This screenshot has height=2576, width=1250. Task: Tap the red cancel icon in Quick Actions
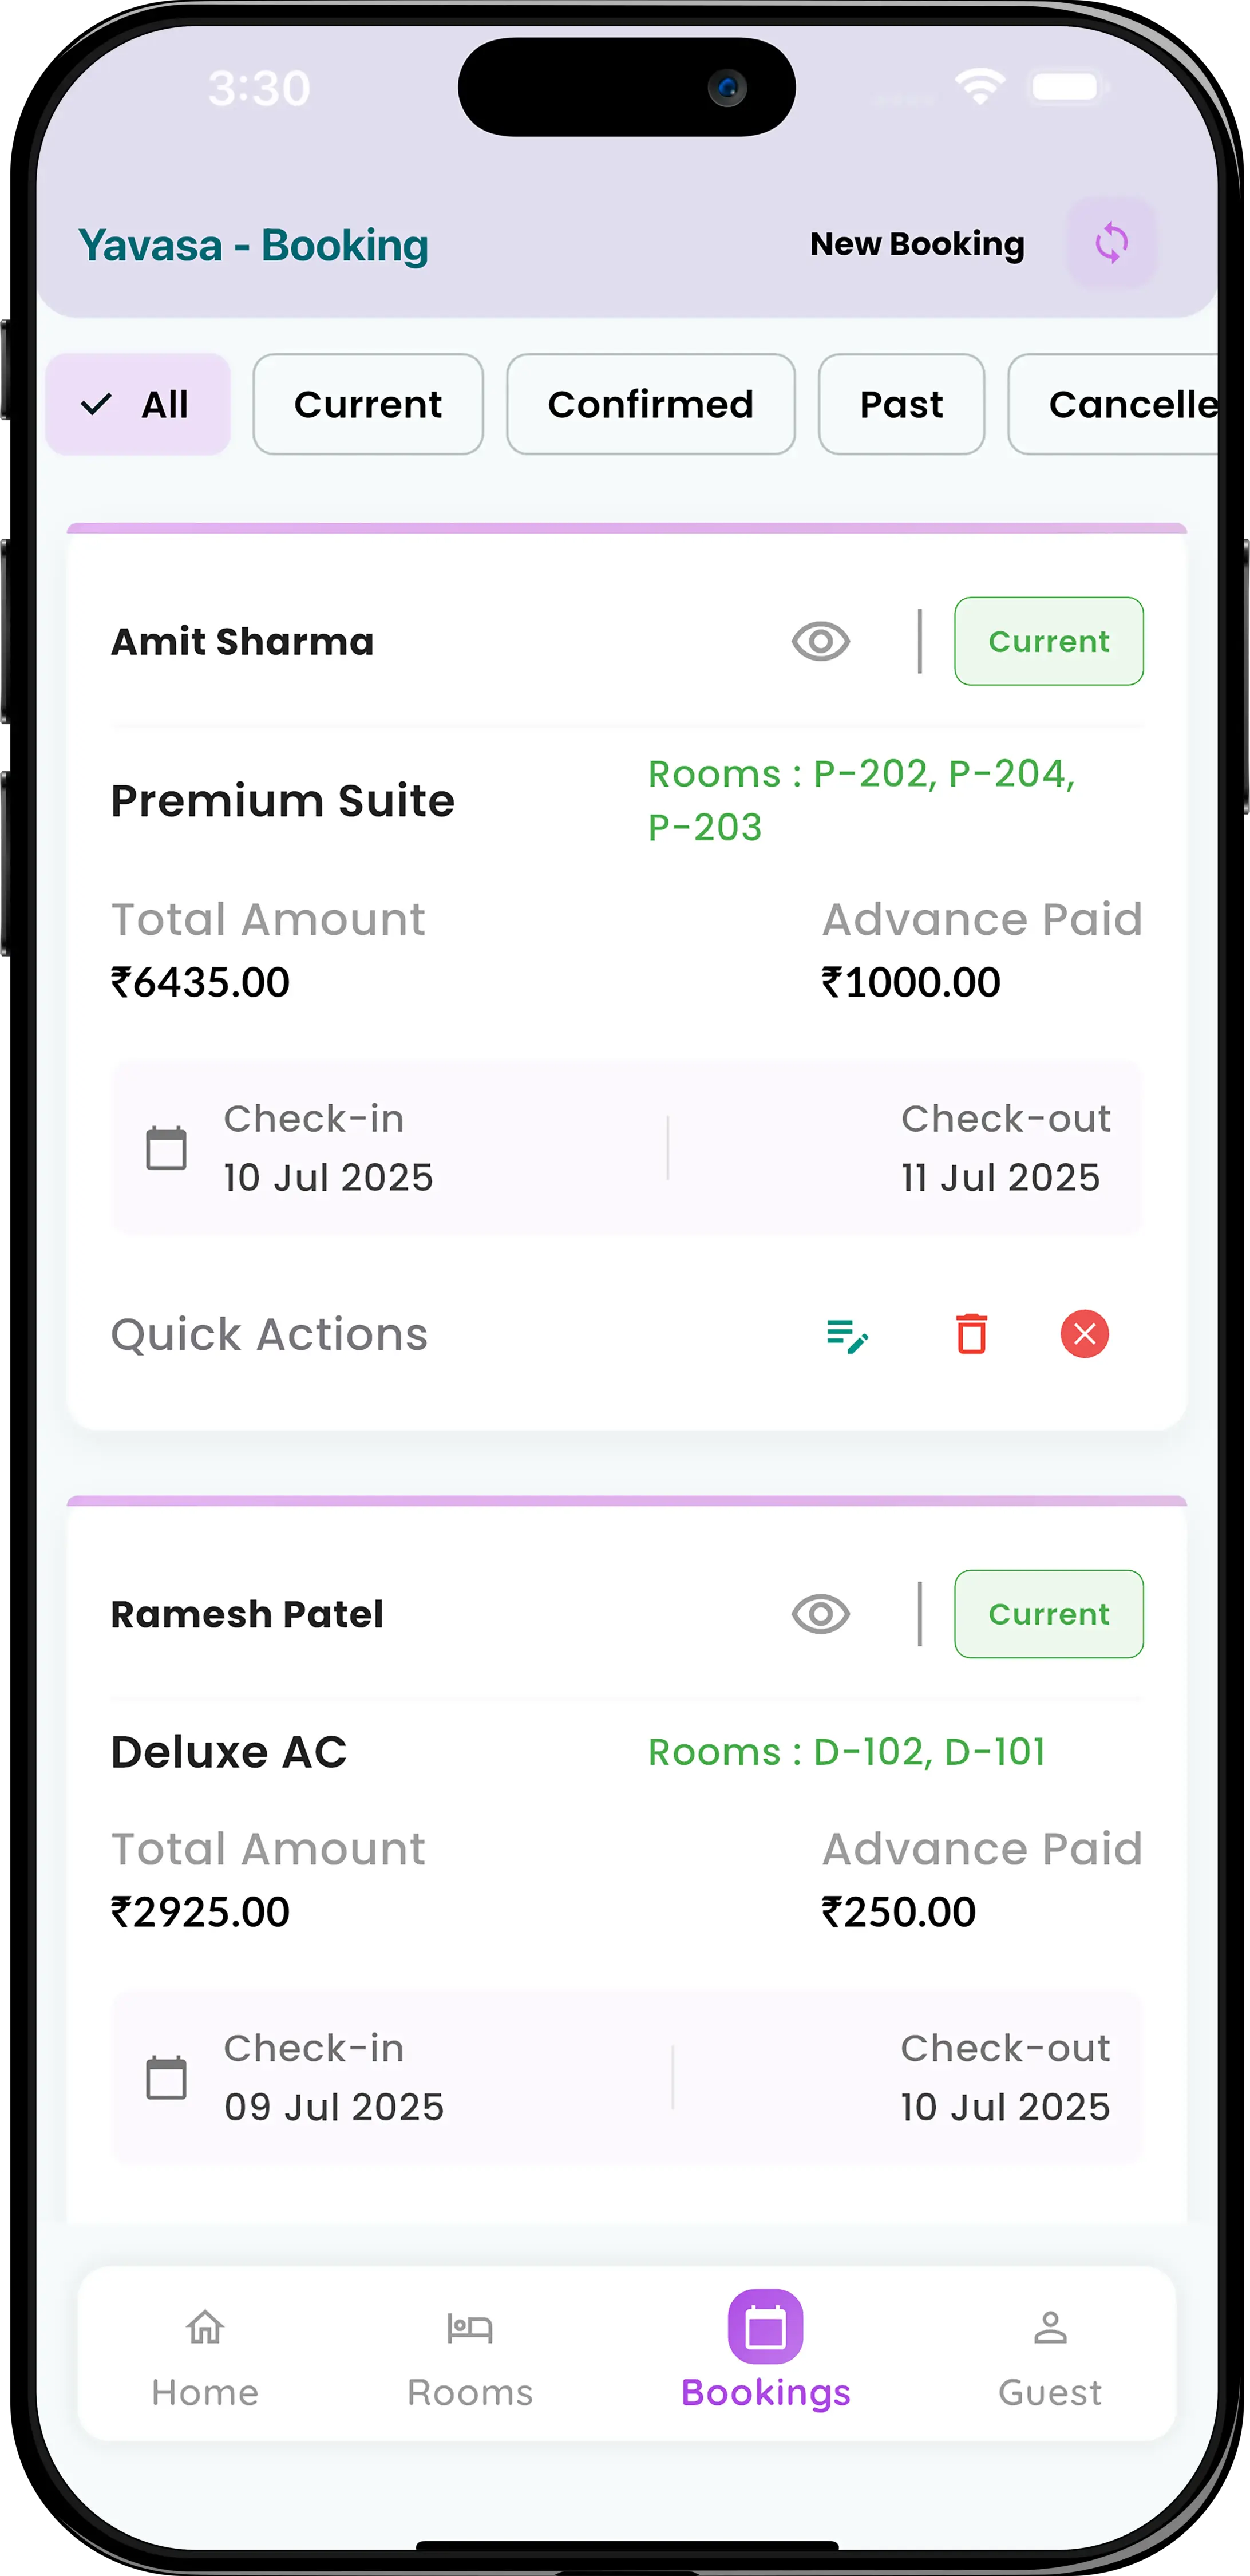1084,1334
